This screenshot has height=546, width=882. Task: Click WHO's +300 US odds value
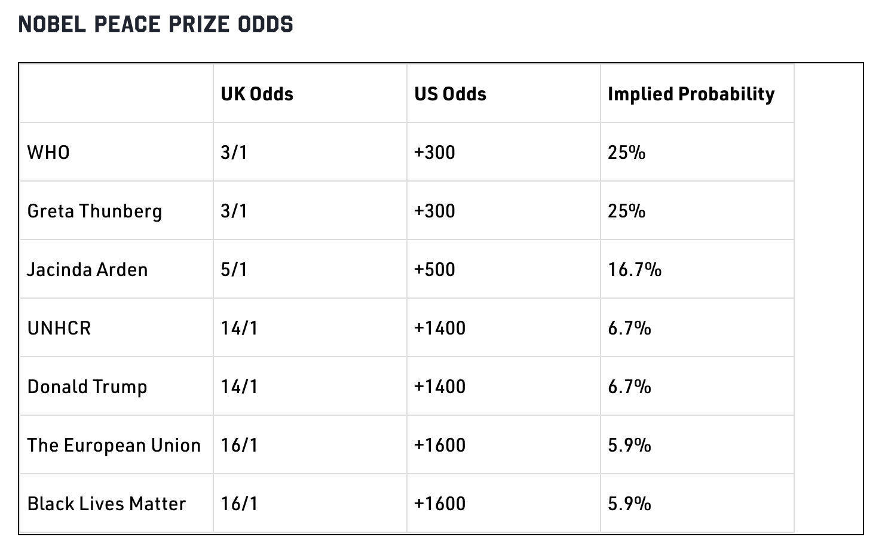[x=434, y=152]
